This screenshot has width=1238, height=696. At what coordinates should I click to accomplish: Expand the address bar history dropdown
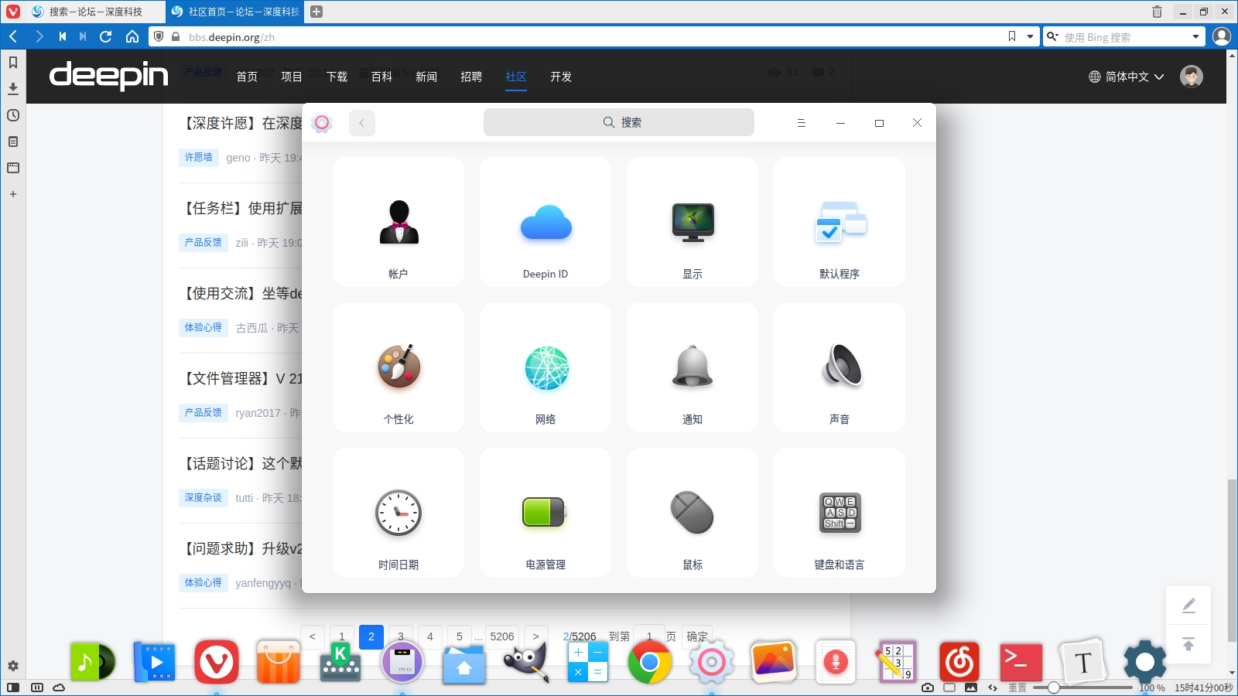pos(1030,36)
